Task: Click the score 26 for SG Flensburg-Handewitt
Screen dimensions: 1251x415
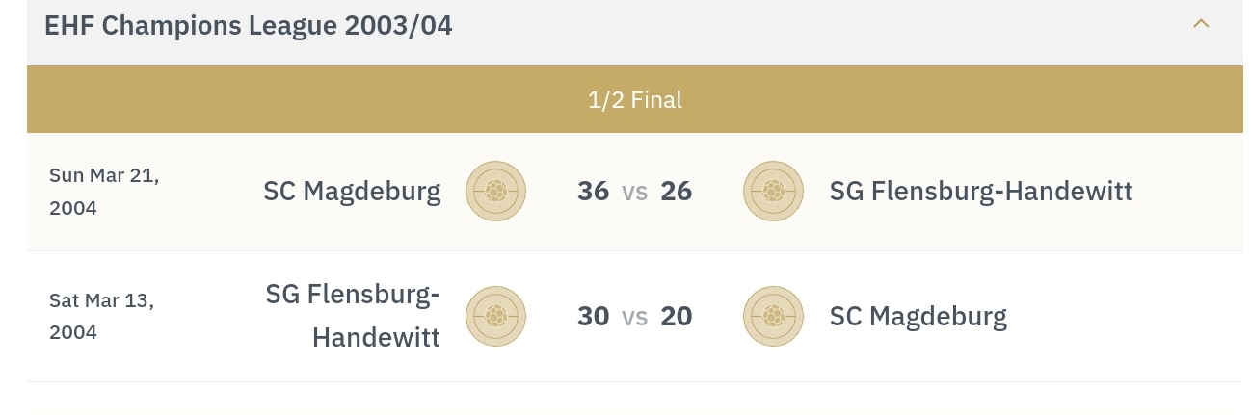Action: tap(676, 192)
